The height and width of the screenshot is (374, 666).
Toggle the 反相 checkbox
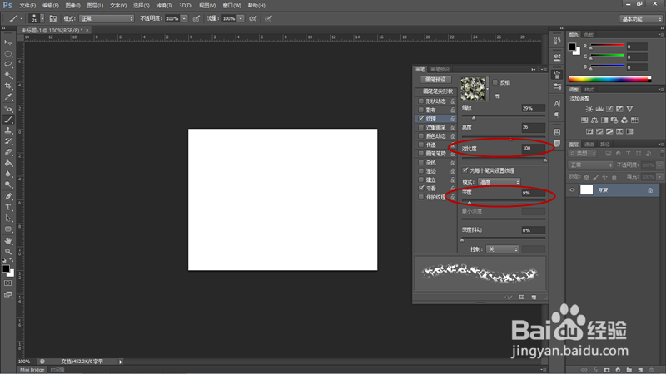(x=495, y=82)
